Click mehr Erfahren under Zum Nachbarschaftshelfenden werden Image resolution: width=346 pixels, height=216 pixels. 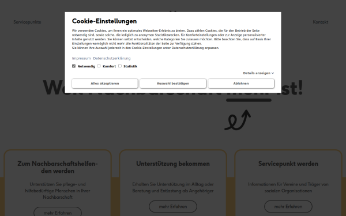click(x=58, y=212)
